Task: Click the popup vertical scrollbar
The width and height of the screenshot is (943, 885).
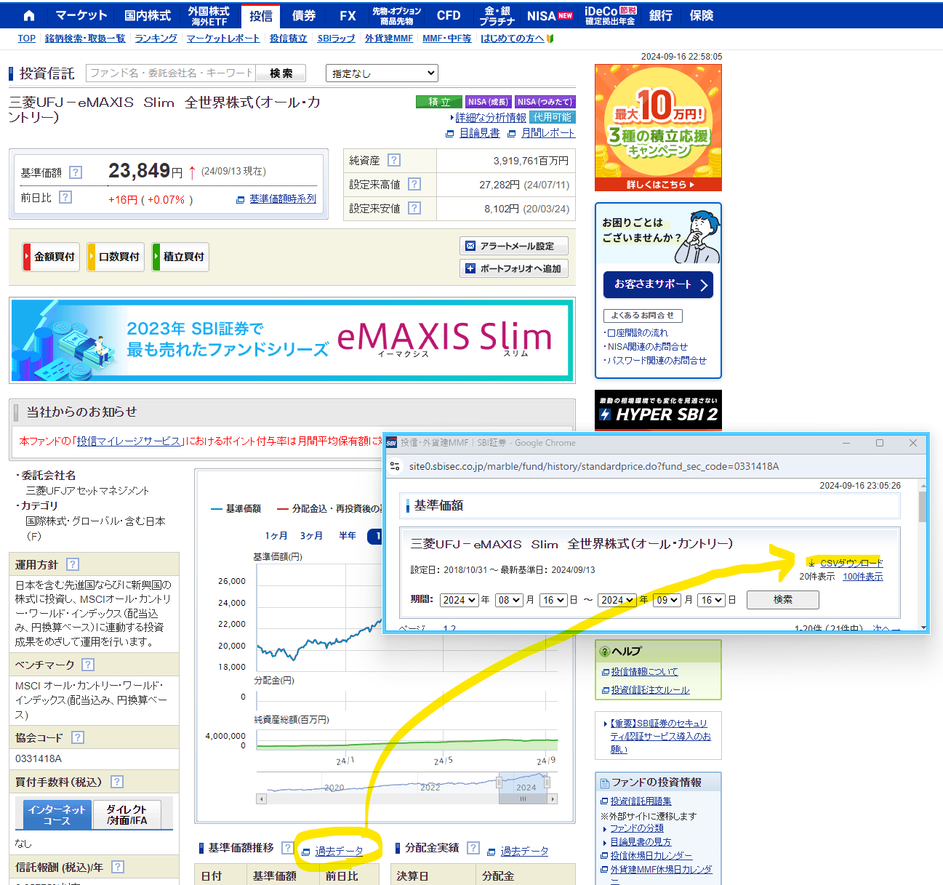Action: click(923, 507)
